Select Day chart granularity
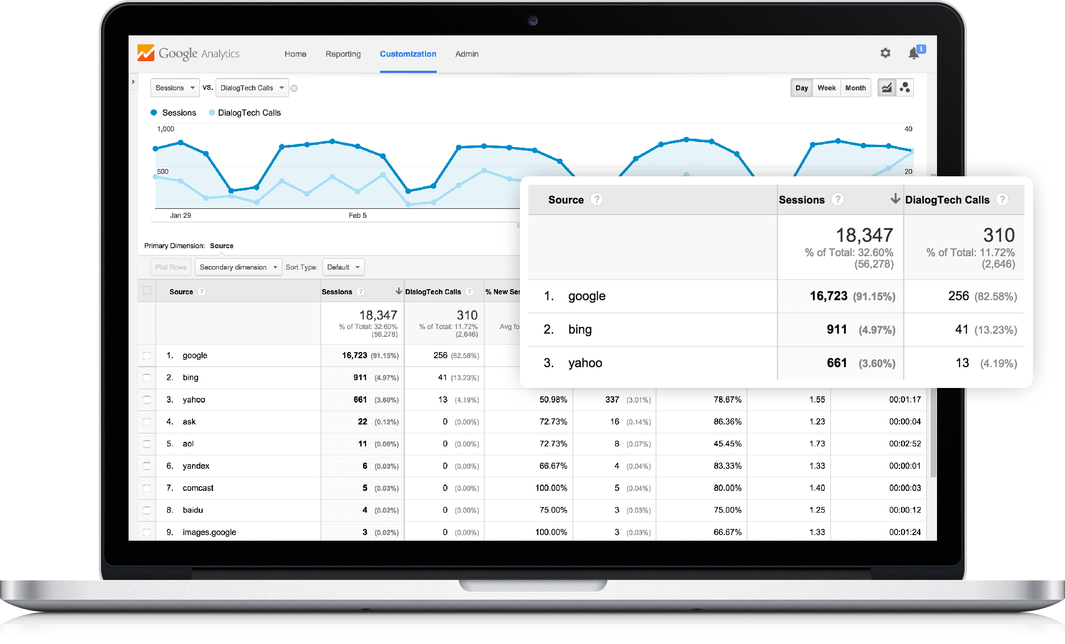Viewport: 1065px width, 644px height. 802,88
